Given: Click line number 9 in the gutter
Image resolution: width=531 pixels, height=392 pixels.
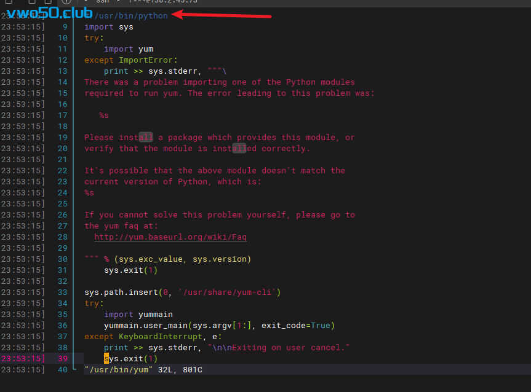Looking at the screenshot, I should click(65, 27).
